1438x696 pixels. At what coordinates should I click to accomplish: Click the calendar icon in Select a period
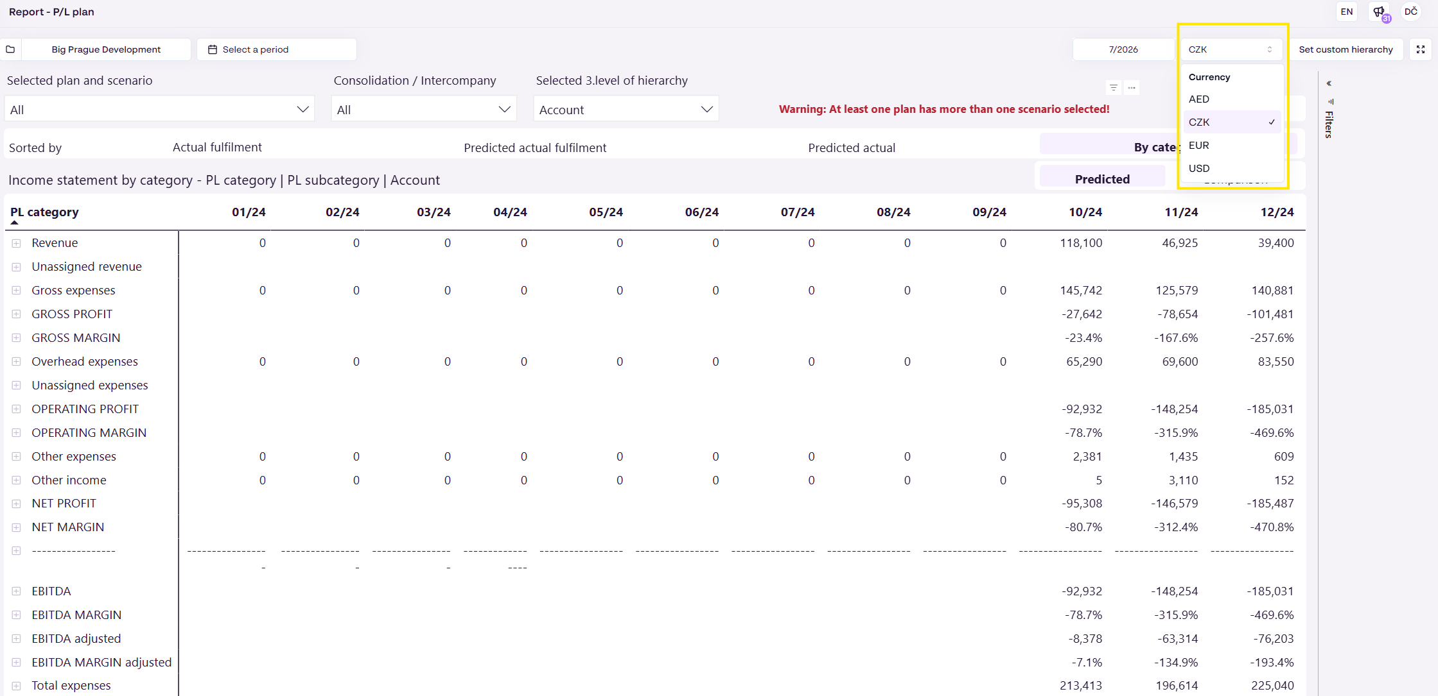213,49
